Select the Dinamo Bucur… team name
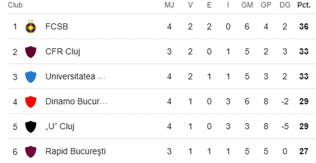 click(x=76, y=101)
